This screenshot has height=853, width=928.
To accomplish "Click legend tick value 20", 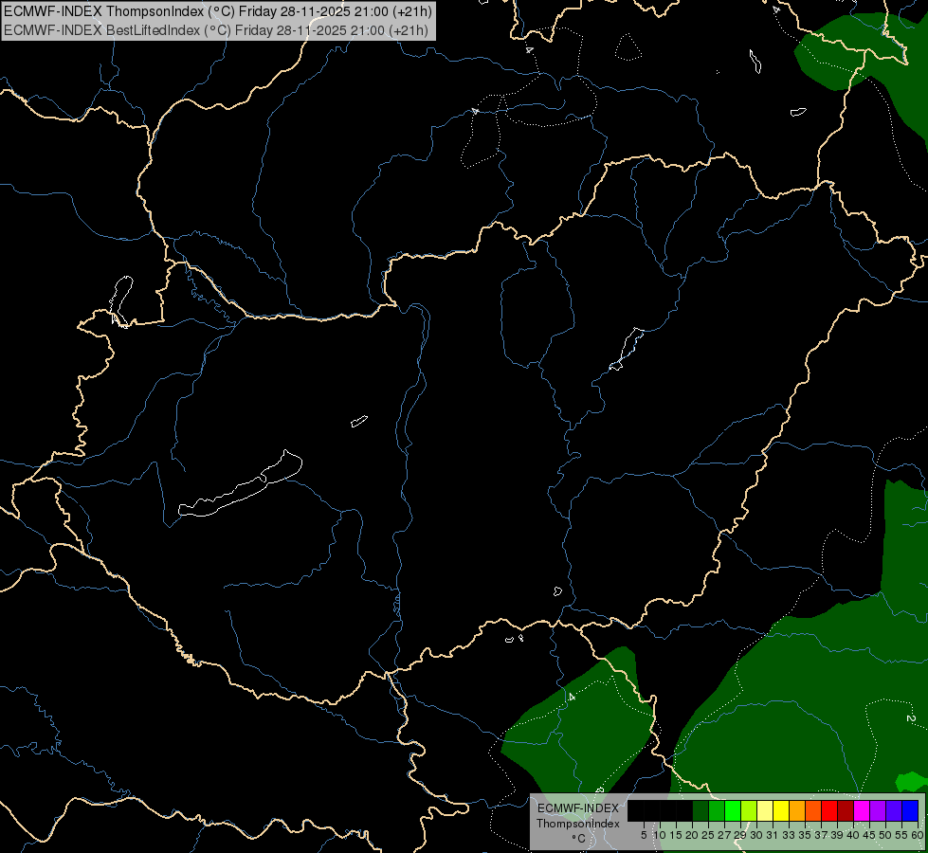I will (x=692, y=835).
